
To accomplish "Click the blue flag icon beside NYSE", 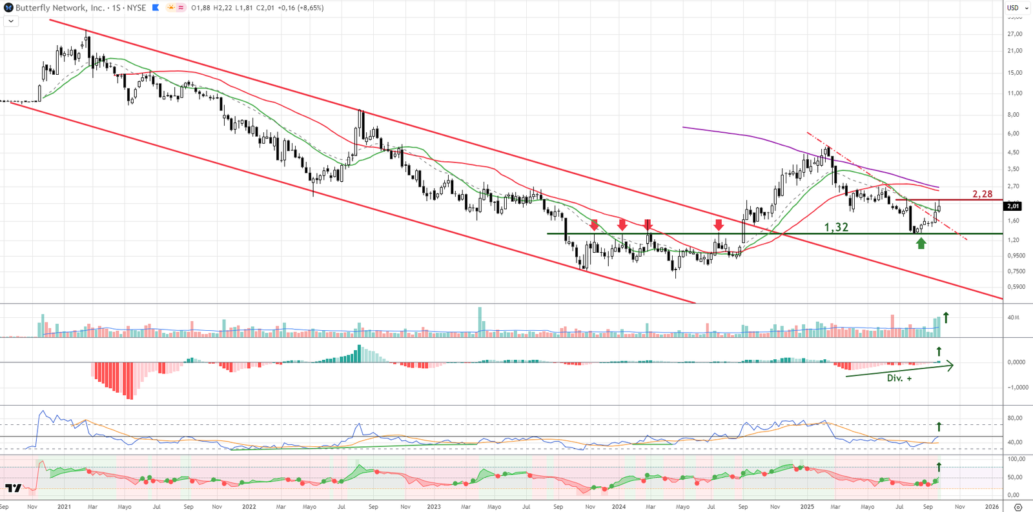I will (x=156, y=8).
